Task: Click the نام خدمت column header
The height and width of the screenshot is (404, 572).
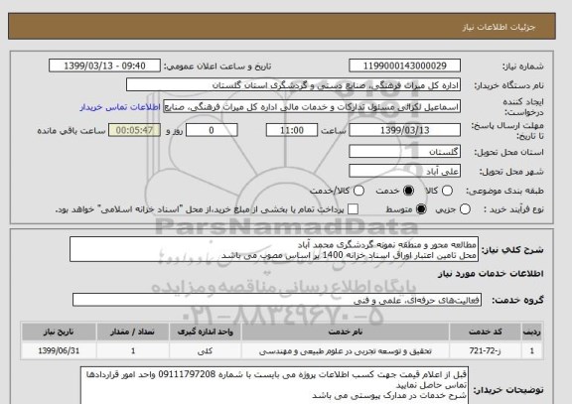Action: 346,332
